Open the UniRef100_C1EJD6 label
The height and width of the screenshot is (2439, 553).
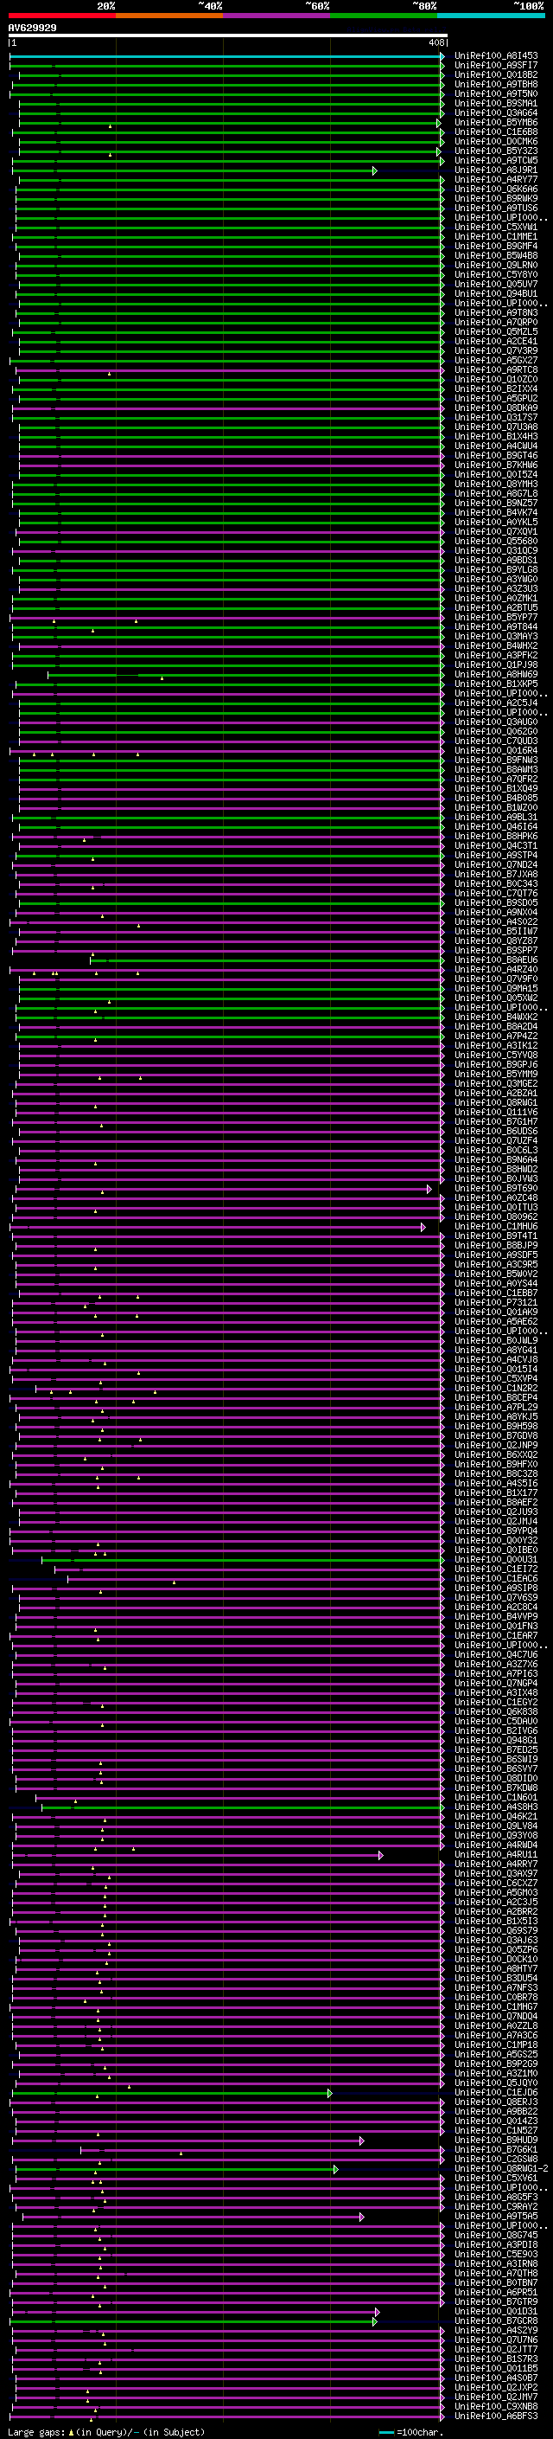click(496, 2094)
